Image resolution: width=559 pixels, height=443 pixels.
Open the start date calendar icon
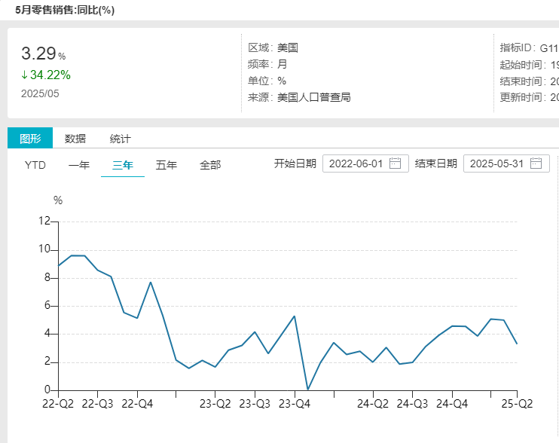[x=396, y=163]
